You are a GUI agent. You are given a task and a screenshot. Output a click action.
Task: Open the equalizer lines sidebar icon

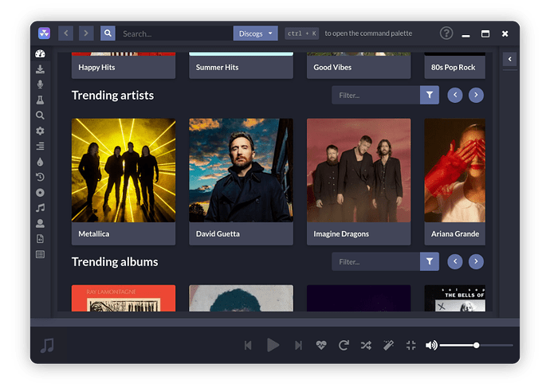coord(40,147)
